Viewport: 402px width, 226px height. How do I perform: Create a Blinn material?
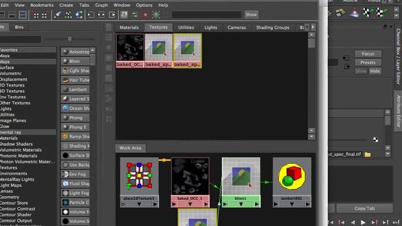(75, 62)
